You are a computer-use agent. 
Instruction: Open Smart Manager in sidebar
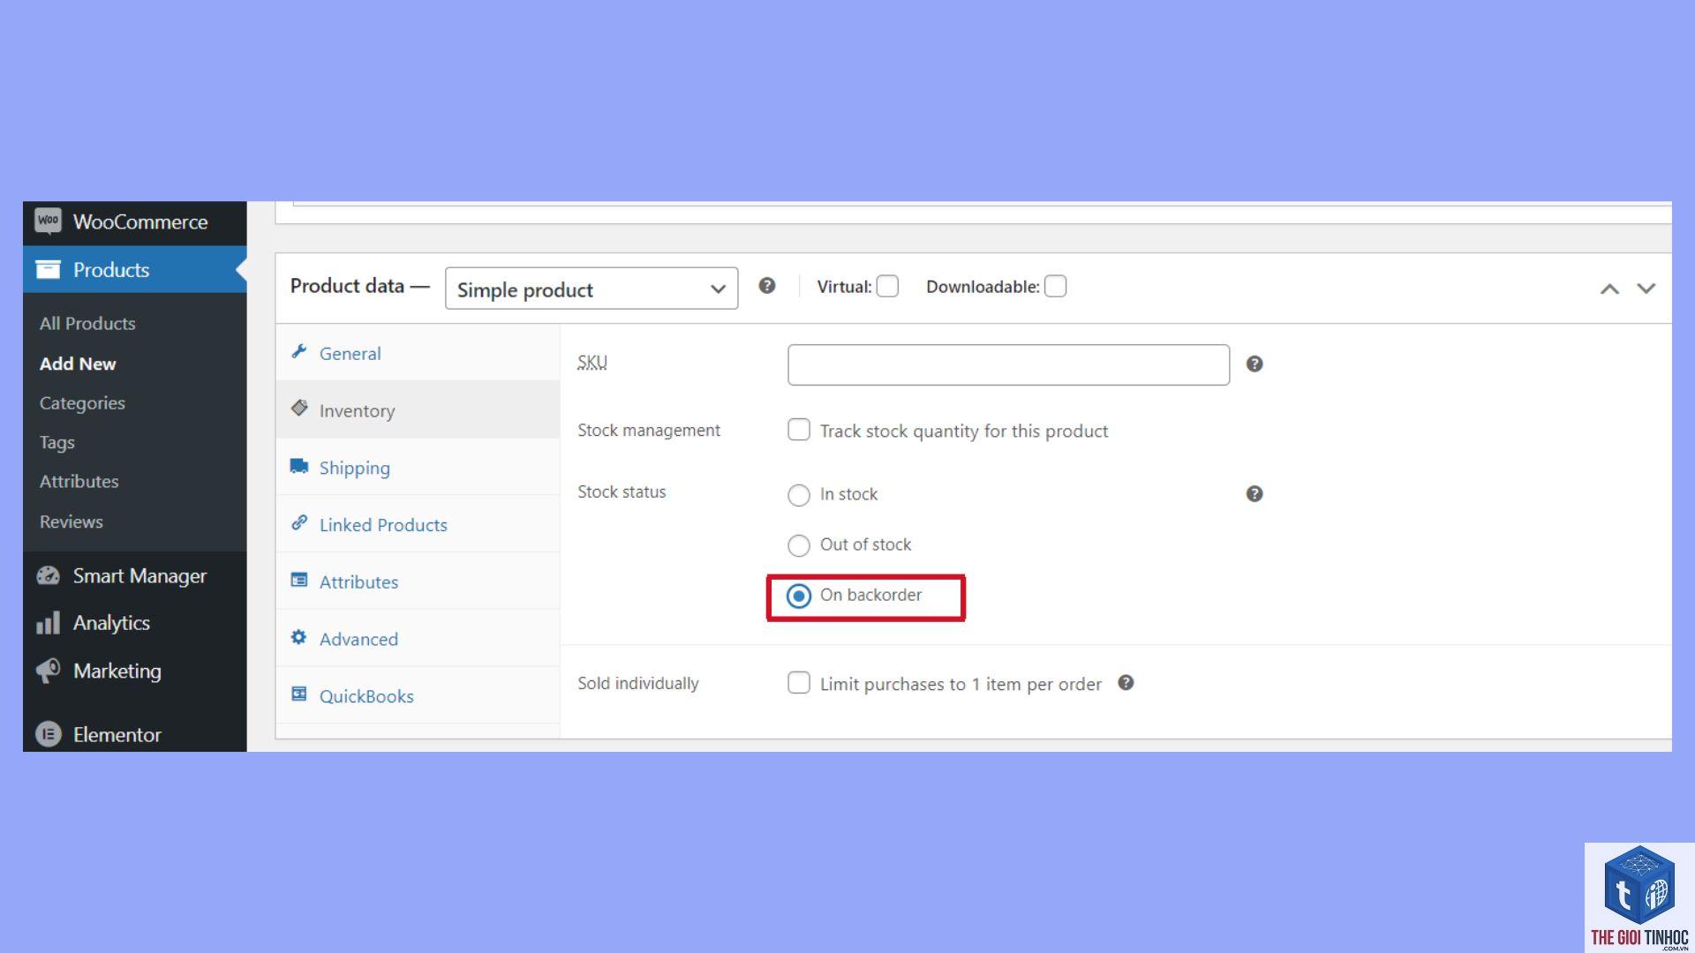pos(135,575)
